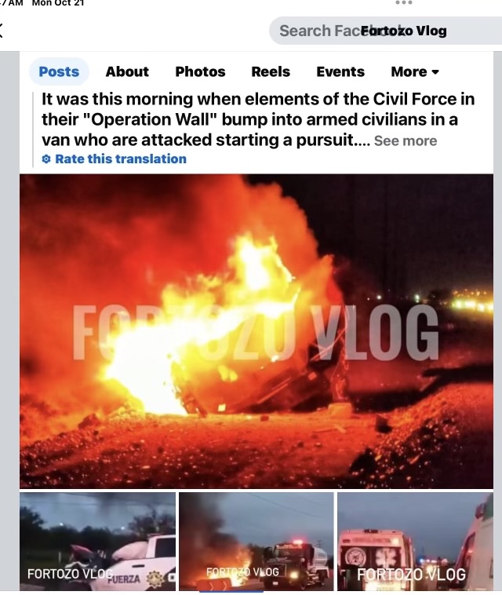Click the More dropdown arrow

(x=435, y=71)
